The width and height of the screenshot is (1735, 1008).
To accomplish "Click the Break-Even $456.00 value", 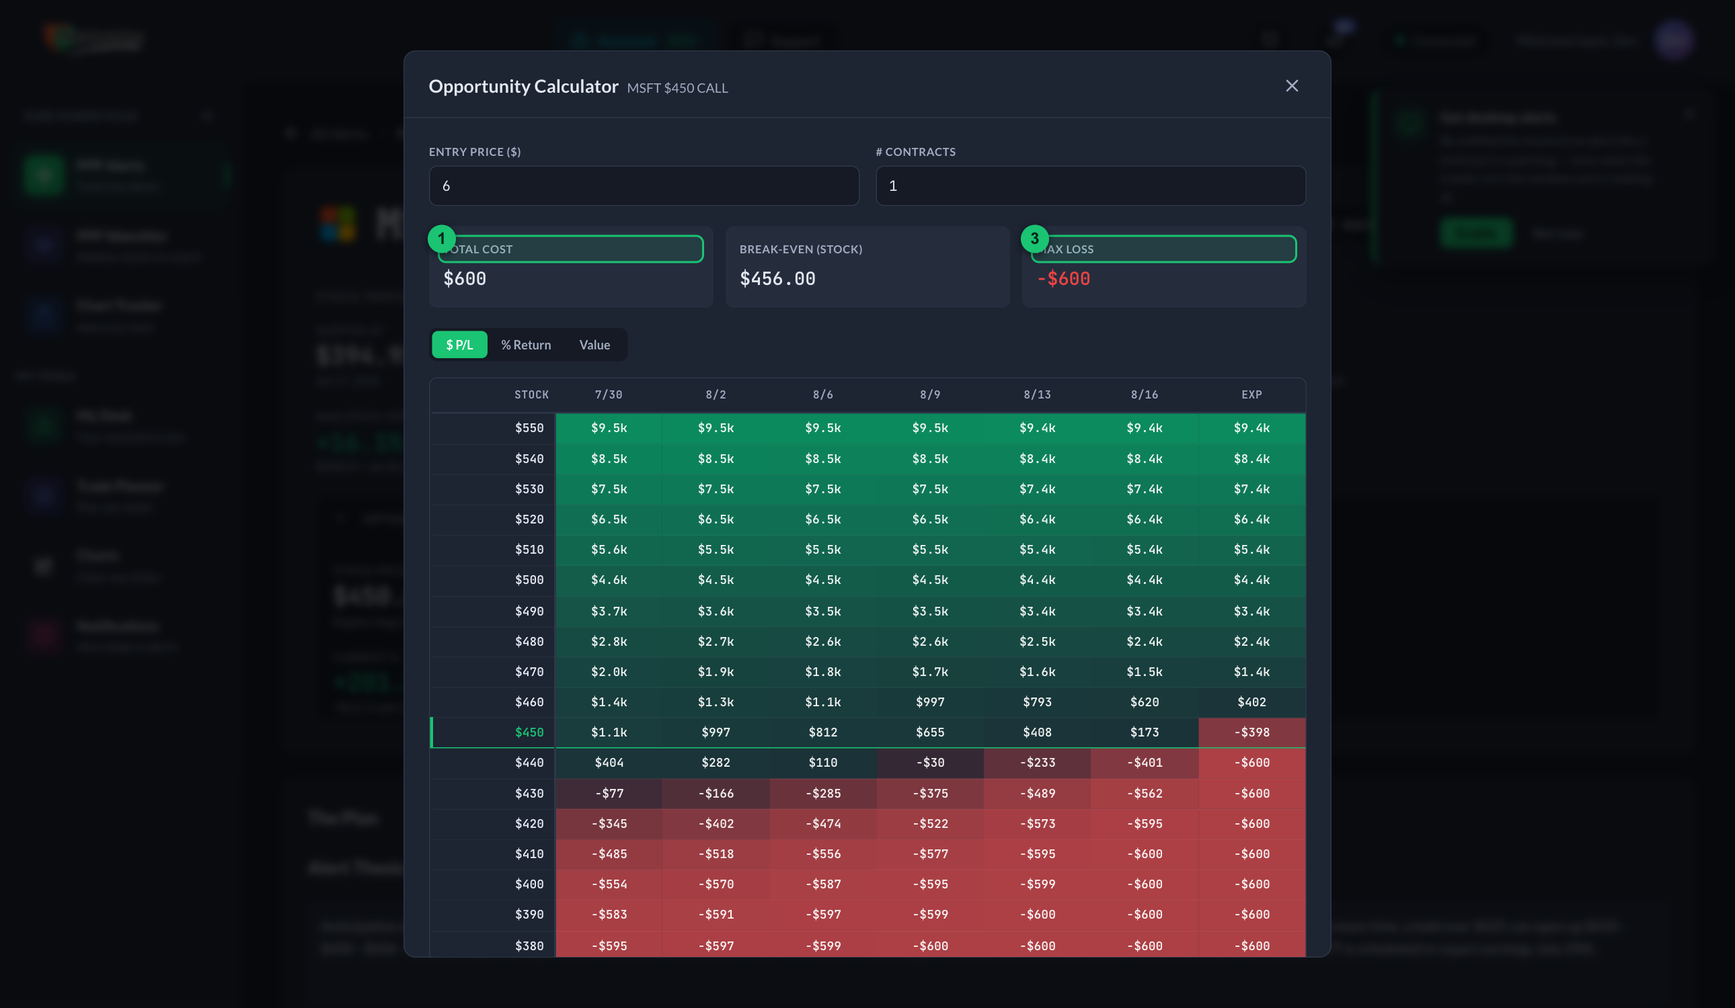I will (x=777, y=279).
